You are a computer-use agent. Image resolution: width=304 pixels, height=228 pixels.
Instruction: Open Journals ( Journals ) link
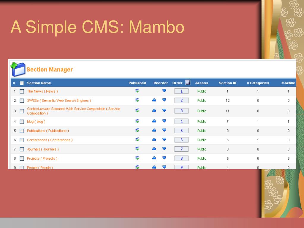click(x=43, y=149)
